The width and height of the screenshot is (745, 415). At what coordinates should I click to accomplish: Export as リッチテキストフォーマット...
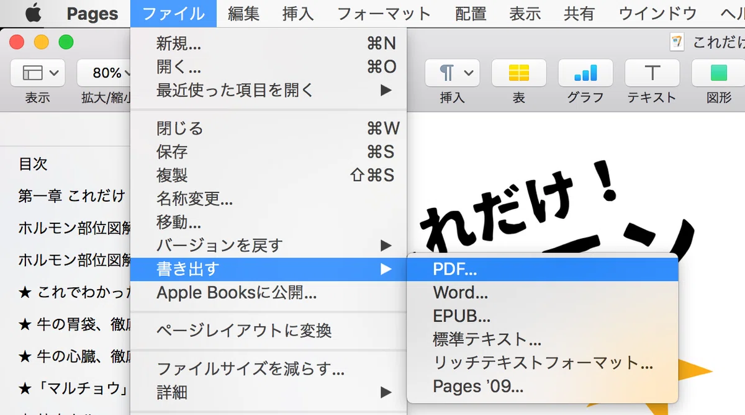coord(543,363)
